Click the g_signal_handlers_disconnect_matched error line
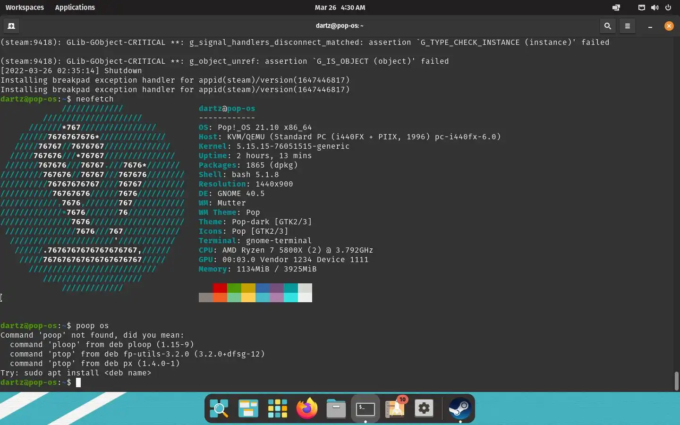The image size is (680, 425). [305, 42]
